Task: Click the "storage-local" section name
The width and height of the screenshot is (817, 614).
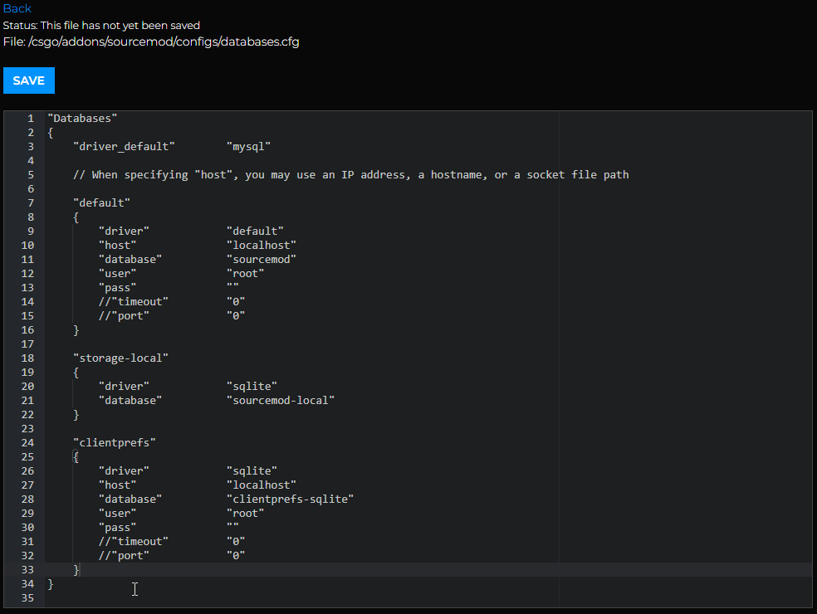Action: pyautogui.click(x=120, y=357)
